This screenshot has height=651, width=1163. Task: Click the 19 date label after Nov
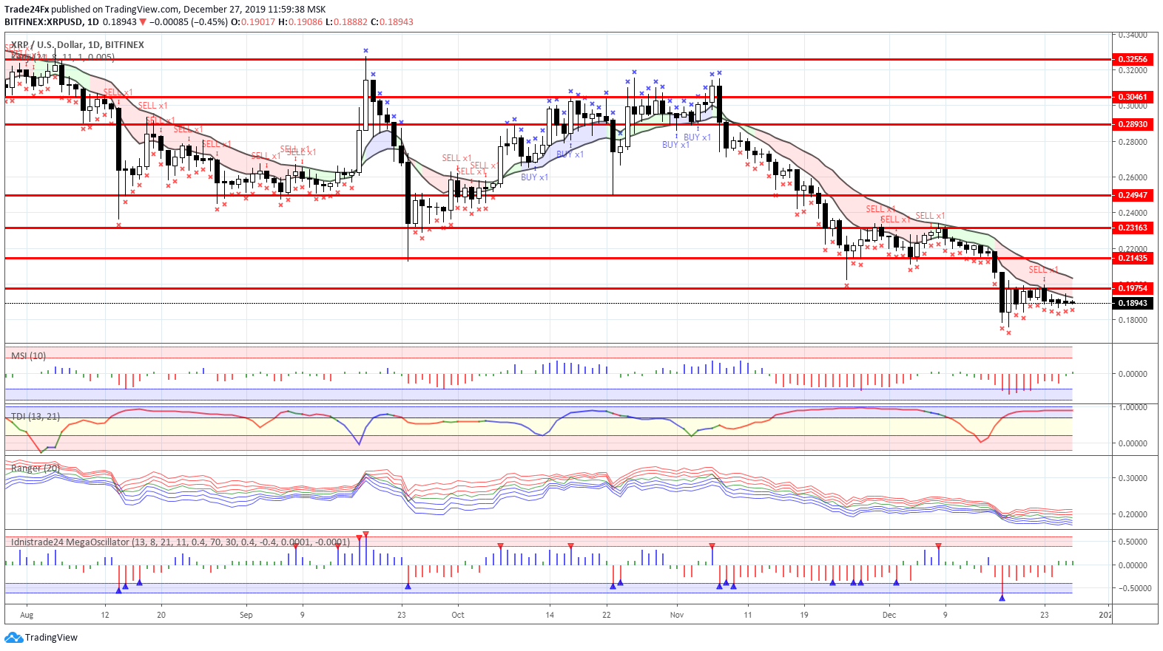coord(804,615)
